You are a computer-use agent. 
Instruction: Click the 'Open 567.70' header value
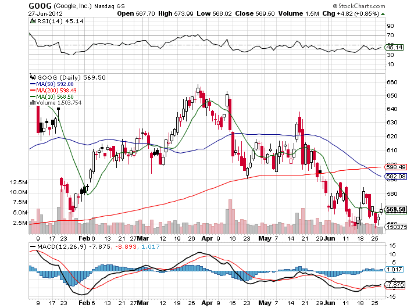[x=136, y=13]
